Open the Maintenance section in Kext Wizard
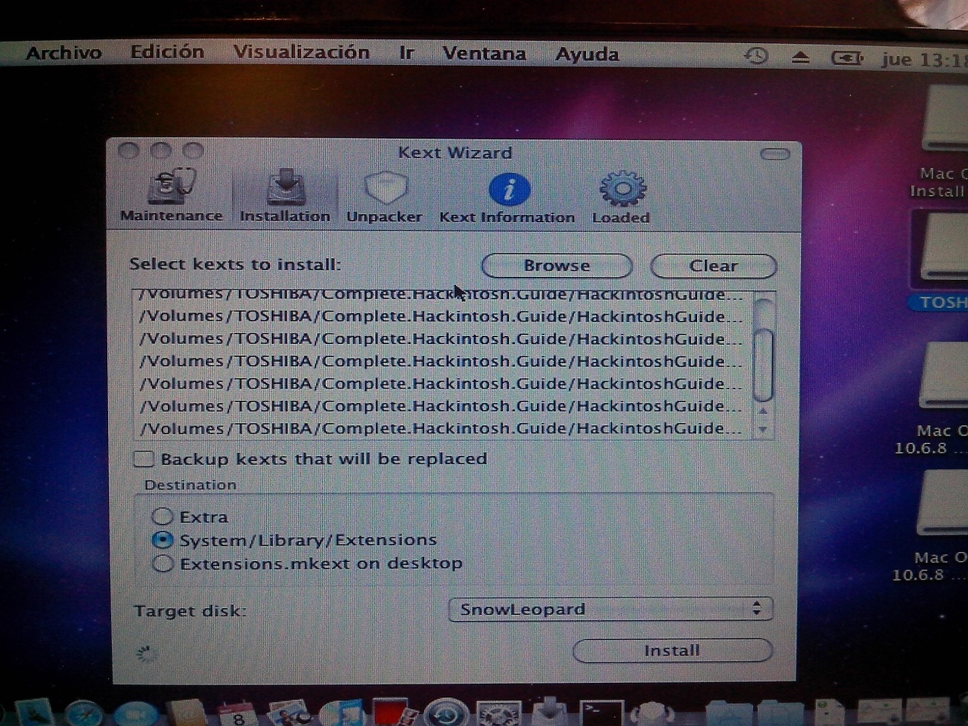Viewport: 968px width, 726px height. coord(172,195)
